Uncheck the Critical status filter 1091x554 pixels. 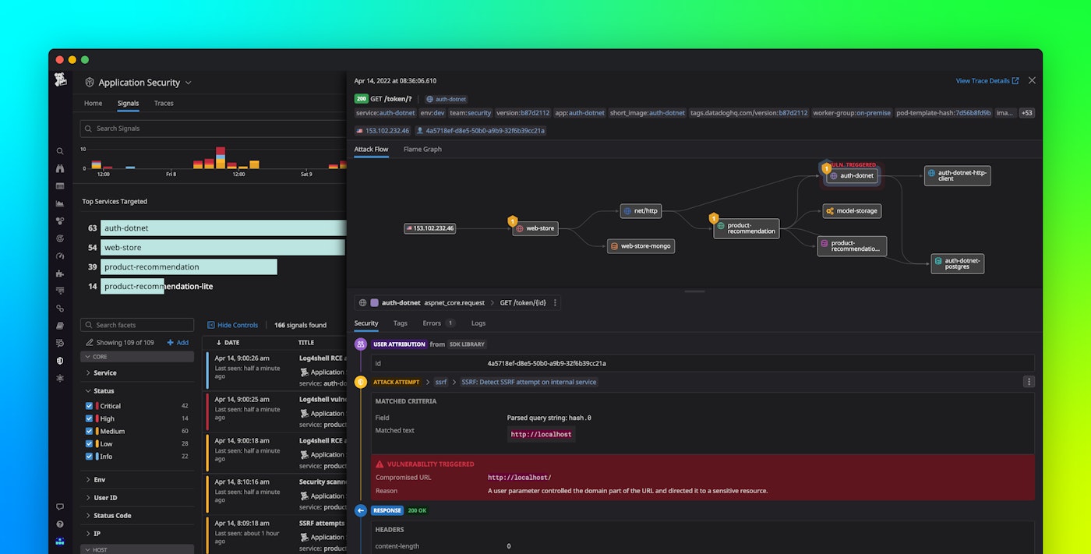88,405
